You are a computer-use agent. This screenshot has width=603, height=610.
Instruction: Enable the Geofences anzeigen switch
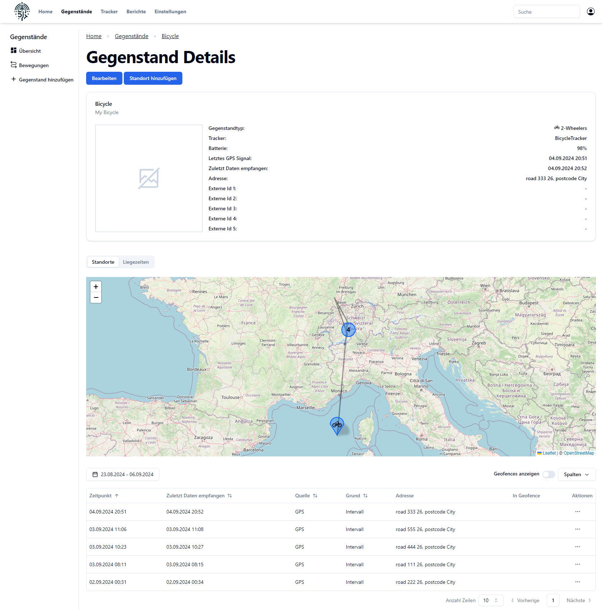(x=548, y=474)
